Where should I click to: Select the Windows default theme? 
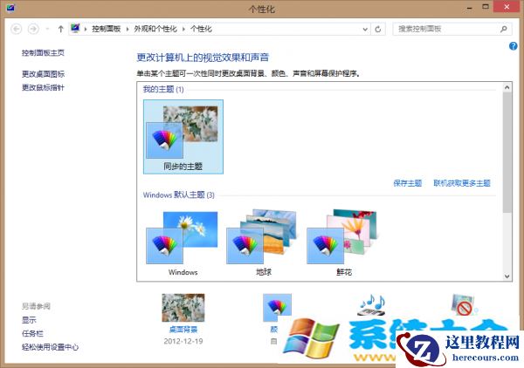point(183,243)
